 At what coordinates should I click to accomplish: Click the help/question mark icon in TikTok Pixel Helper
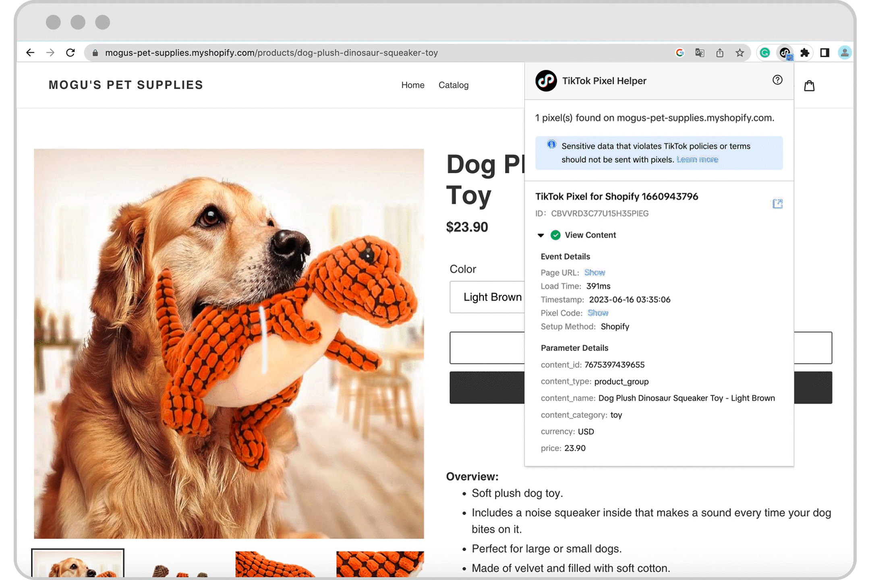pos(777,80)
